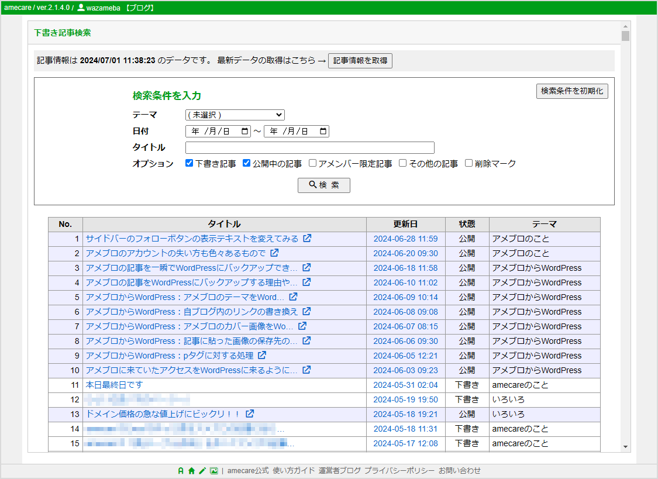
Task: Enable the アメンバー限定記事 checkbox
Action: pyautogui.click(x=313, y=164)
